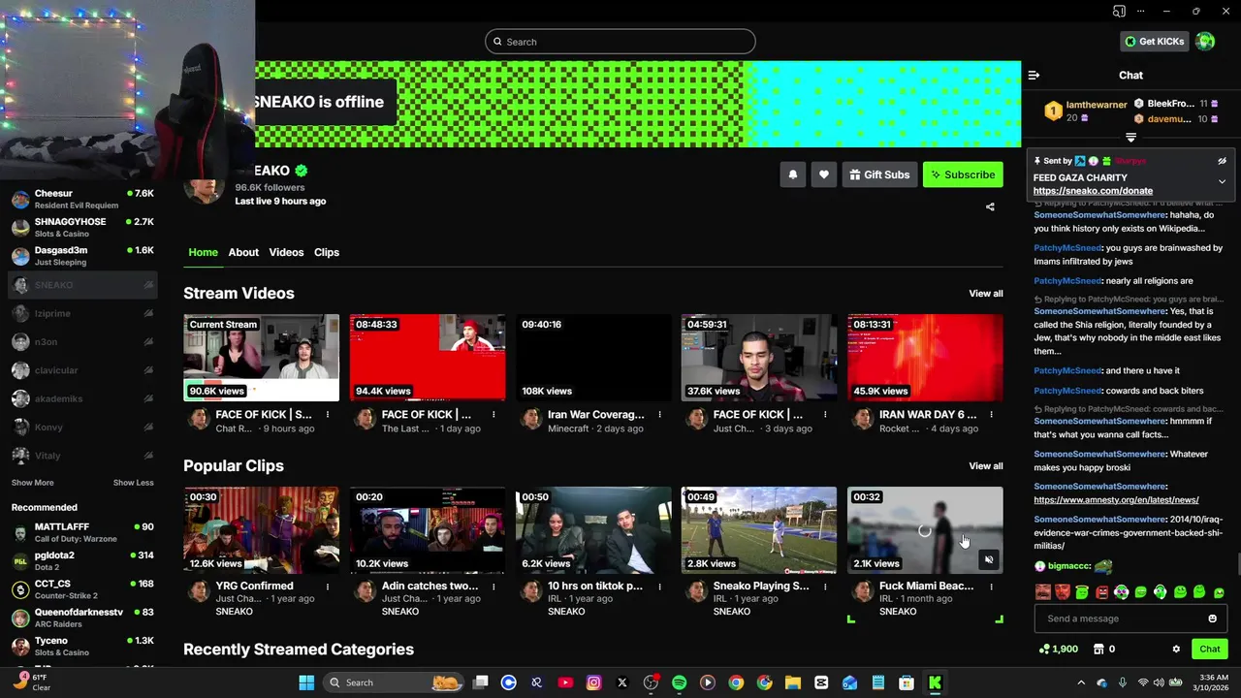This screenshot has height=698, width=1241.
Task: Open options menu for IRAN WAR DAY 6 video
Action: click(x=991, y=415)
